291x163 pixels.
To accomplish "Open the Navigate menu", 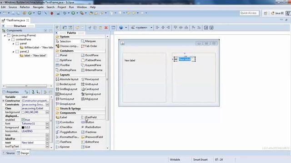I will [38, 7].
